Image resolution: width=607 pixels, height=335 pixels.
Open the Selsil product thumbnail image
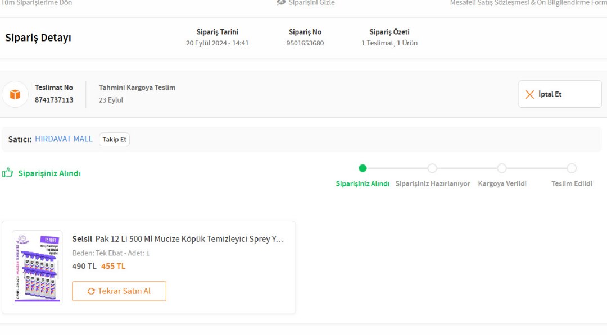tap(38, 267)
